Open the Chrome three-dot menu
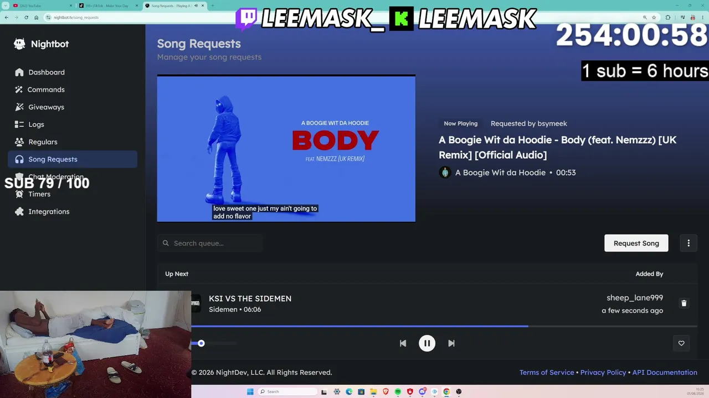The image size is (709, 398). [x=703, y=17]
